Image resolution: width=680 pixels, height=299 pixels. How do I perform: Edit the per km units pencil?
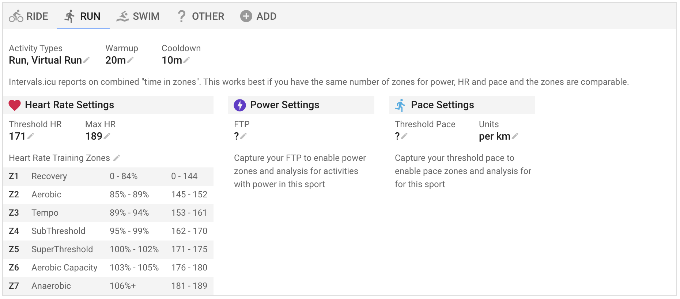(x=515, y=136)
